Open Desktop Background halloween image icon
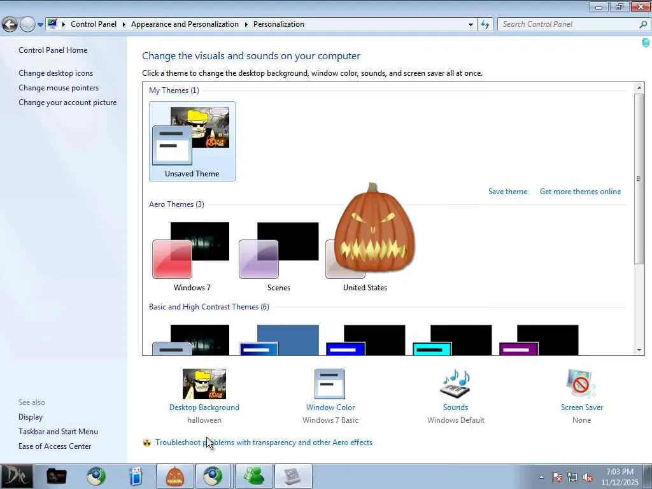Image resolution: width=652 pixels, height=489 pixels. 204,384
